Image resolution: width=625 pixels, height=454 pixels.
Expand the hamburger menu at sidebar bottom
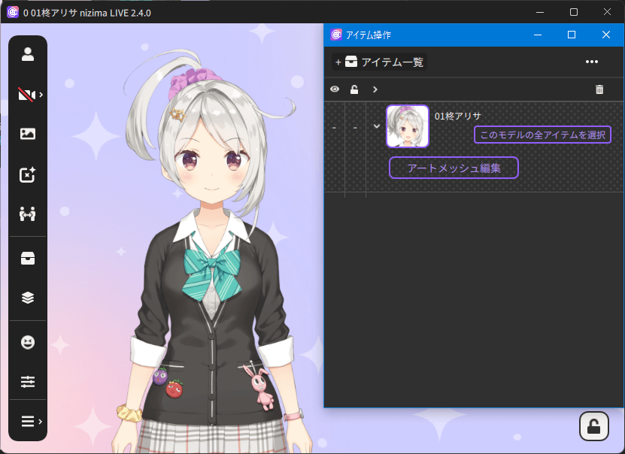pos(28,421)
